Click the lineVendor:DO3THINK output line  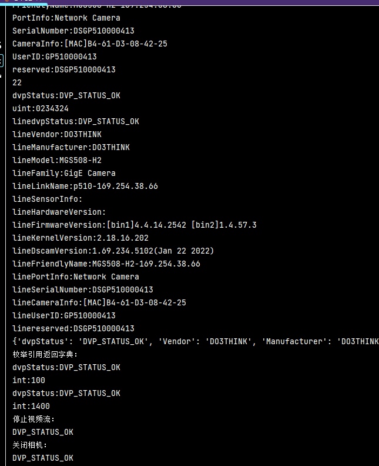pyautogui.click(x=57, y=134)
